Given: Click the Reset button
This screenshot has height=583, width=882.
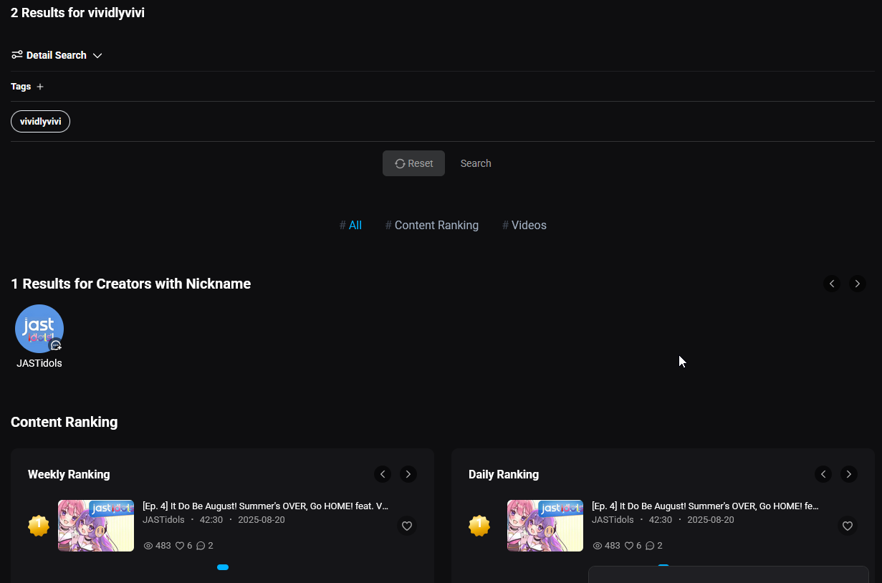Looking at the screenshot, I should click(413, 163).
